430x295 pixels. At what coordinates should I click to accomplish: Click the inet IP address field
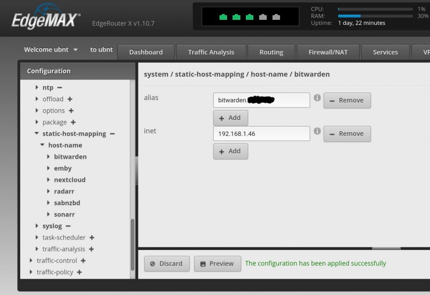[261, 133]
